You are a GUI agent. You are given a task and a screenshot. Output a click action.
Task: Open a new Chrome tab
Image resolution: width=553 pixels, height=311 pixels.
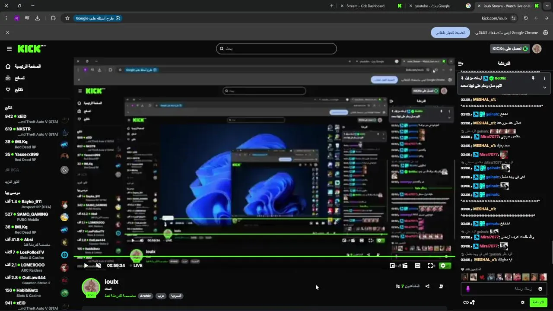click(331, 6)
